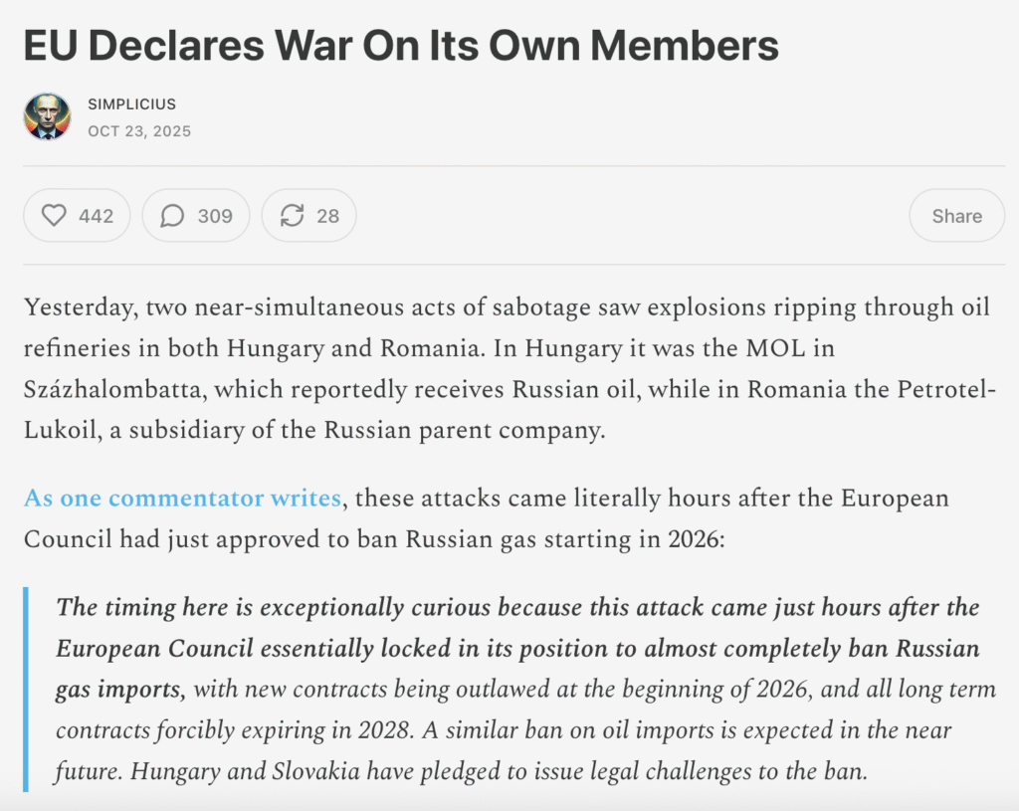Click the SIMPLICIUS author name
Screen dimensions: 1019x811
pos(131,104)
